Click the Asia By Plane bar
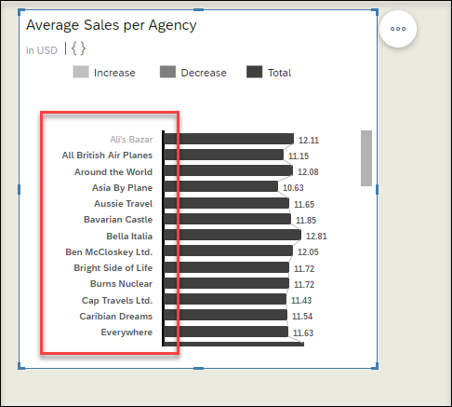Screen dimensions: 452x407 pos(220,186)
